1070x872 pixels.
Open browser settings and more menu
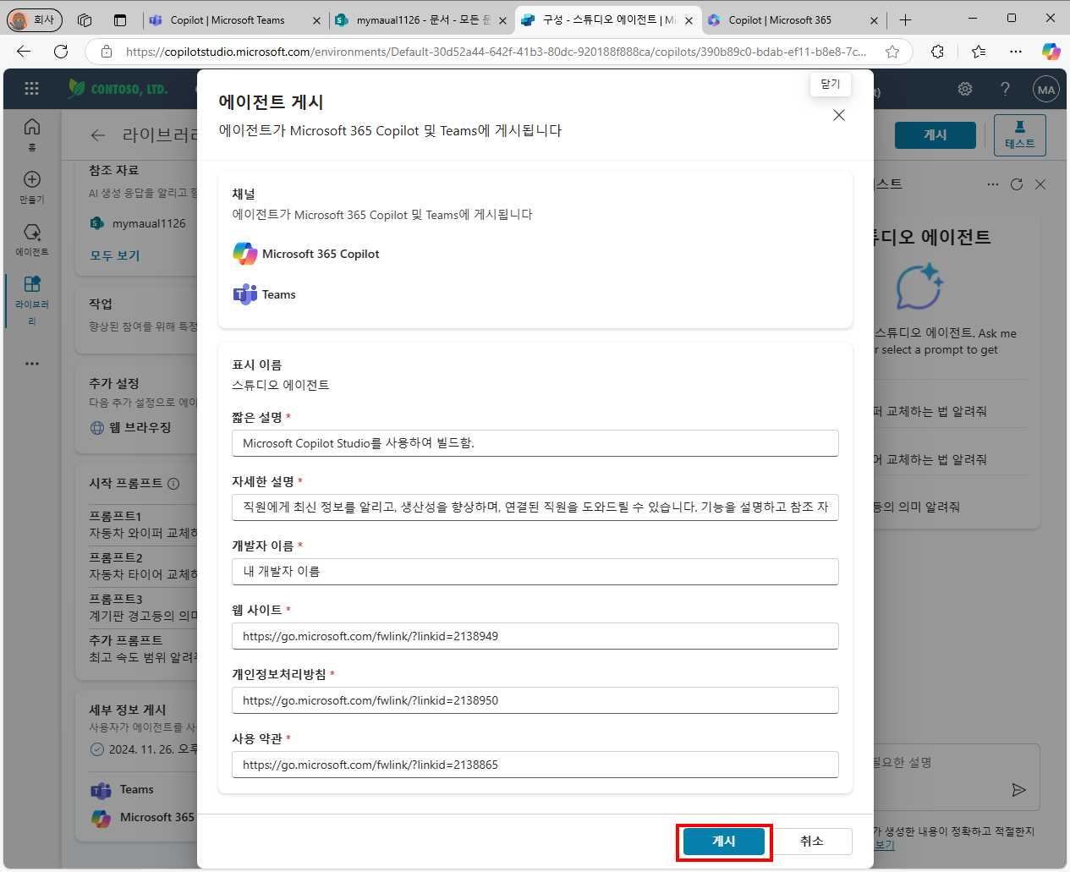1016,52
